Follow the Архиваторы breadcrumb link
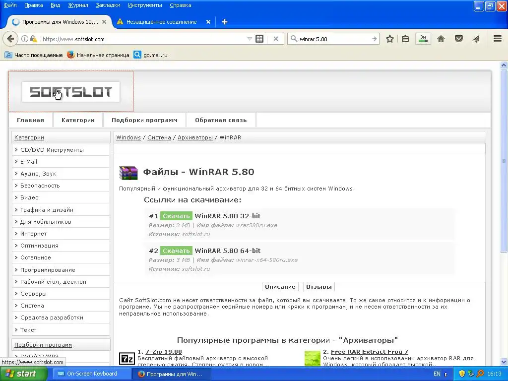This screenshot has height=381, width=508. pyautogui.click(x=195, y=137)
